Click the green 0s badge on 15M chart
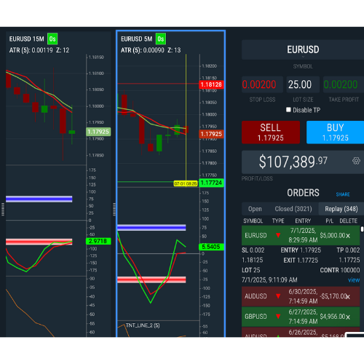The width and height of the screenshot is (364, 364). point(52,39)
